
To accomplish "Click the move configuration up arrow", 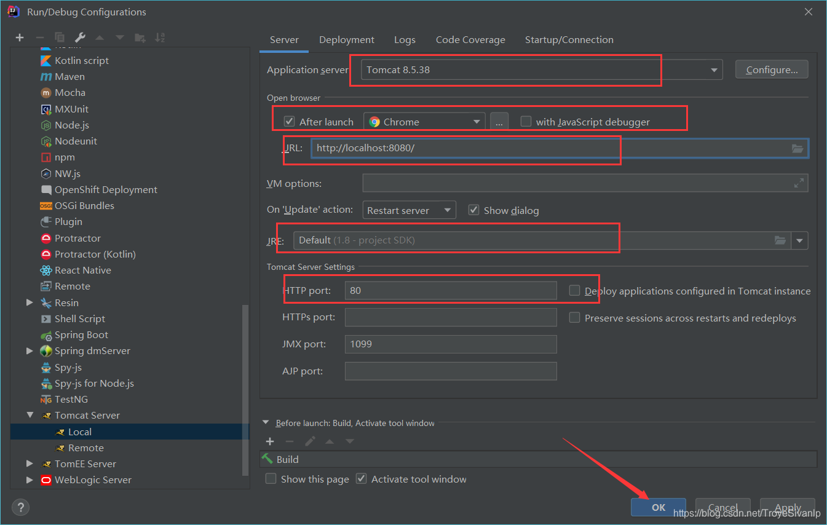I will click(100, 37).
